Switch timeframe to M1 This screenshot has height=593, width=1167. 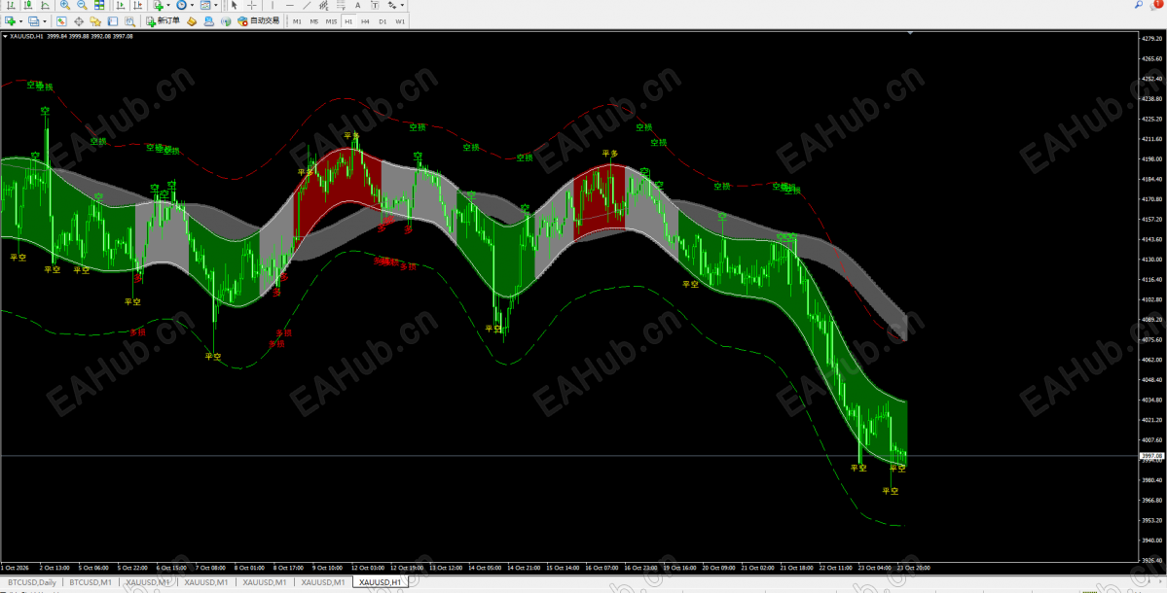297,20
